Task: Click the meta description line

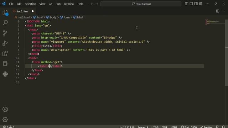Action: pos(81,50)
